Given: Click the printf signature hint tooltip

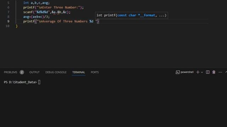Looking at the screenshot, I should coord(132,15).
